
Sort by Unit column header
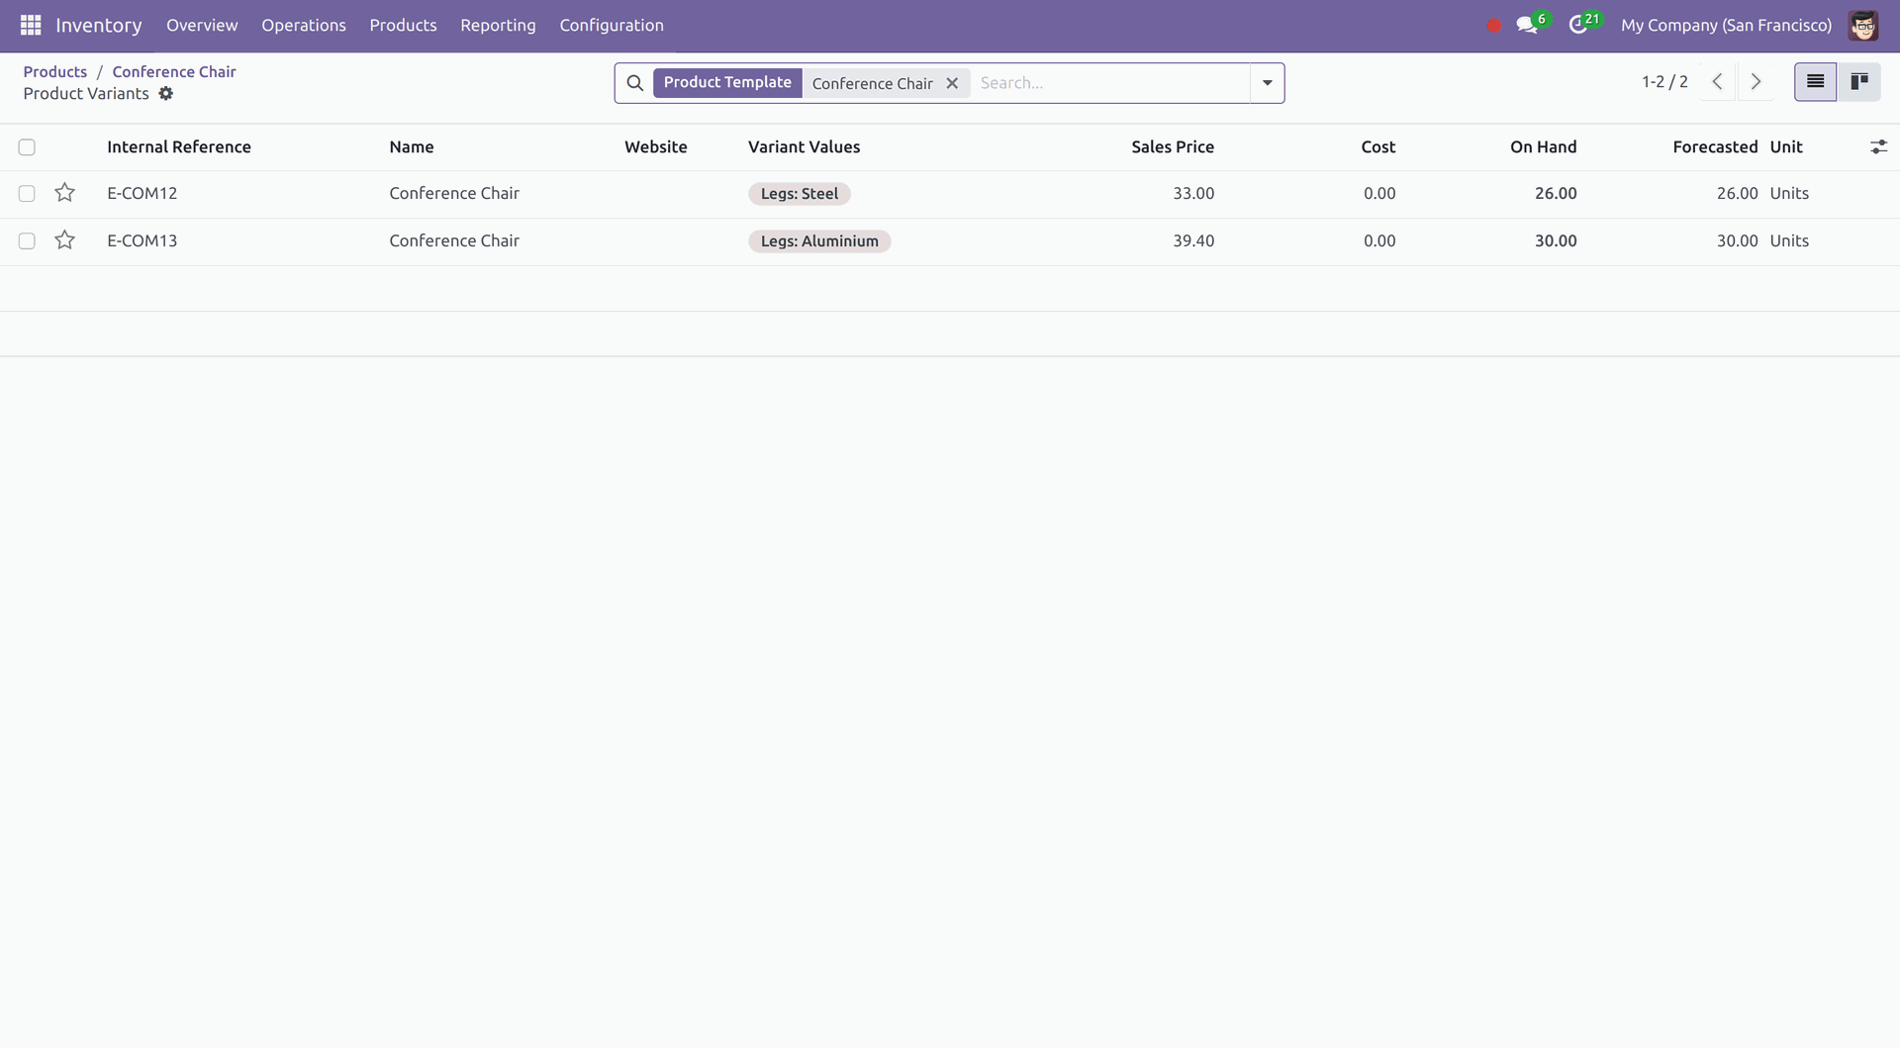1786,146
